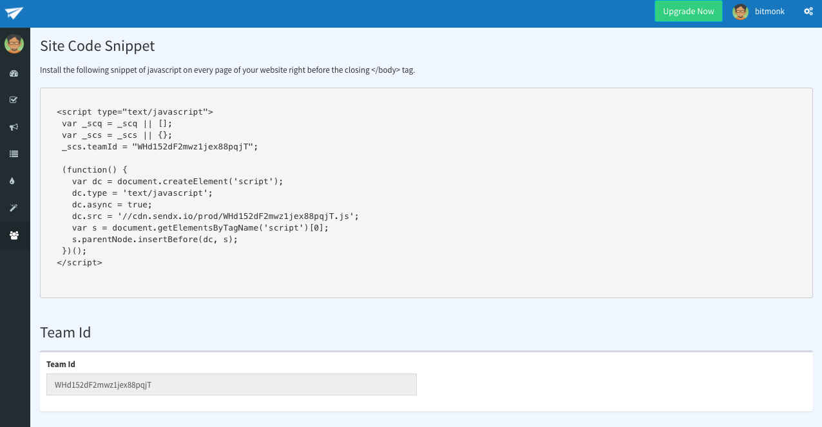Select the team users icon in sidebar
This screenshot has width=822, height=427.
[x=14, y=235]
